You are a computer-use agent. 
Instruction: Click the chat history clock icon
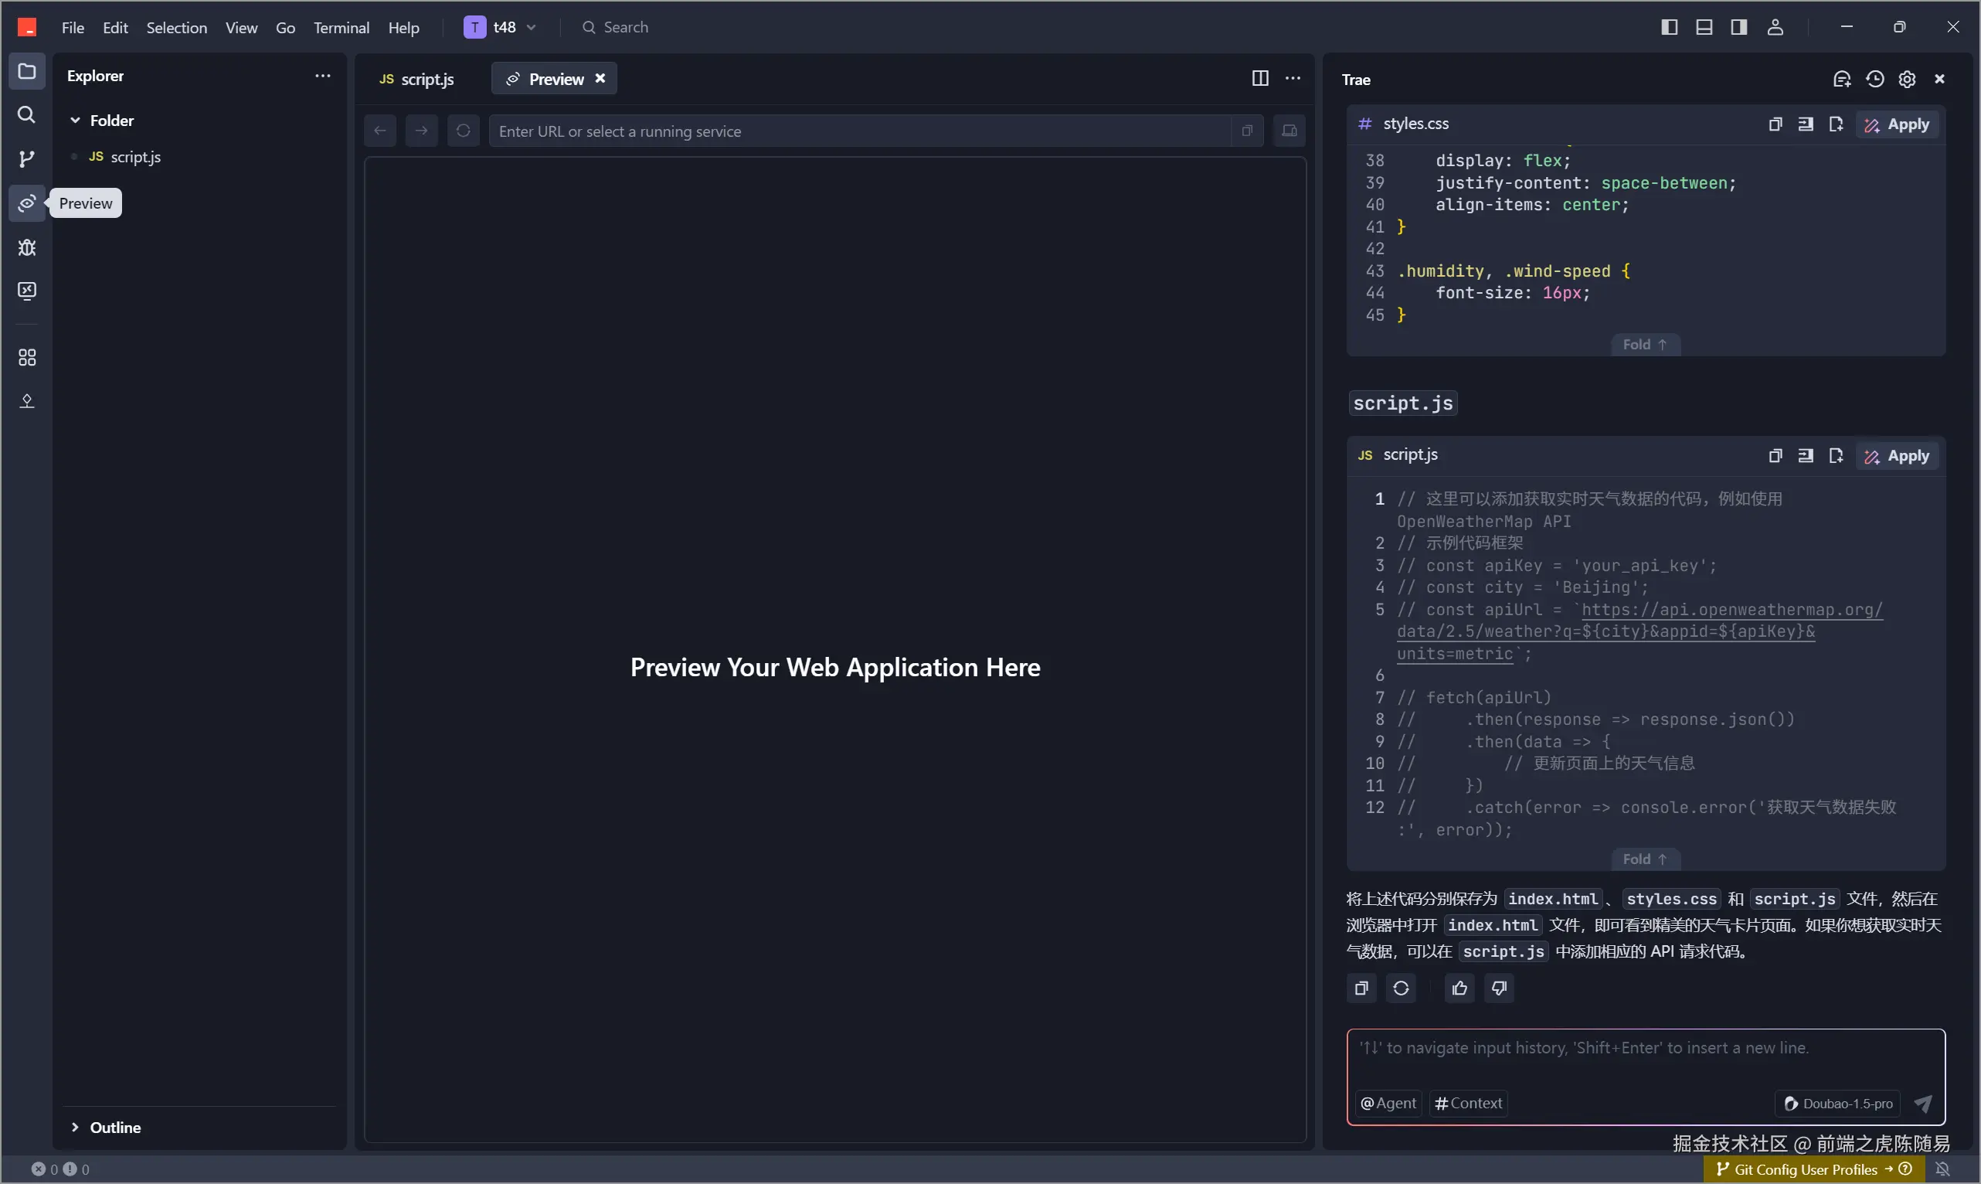(x=1875, y=79)
